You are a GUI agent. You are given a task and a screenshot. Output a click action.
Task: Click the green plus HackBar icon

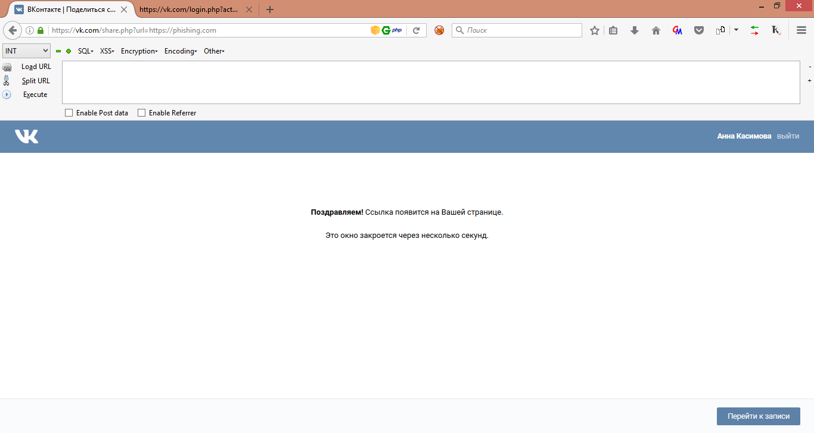pyautogui.click(x=69, y=51)
